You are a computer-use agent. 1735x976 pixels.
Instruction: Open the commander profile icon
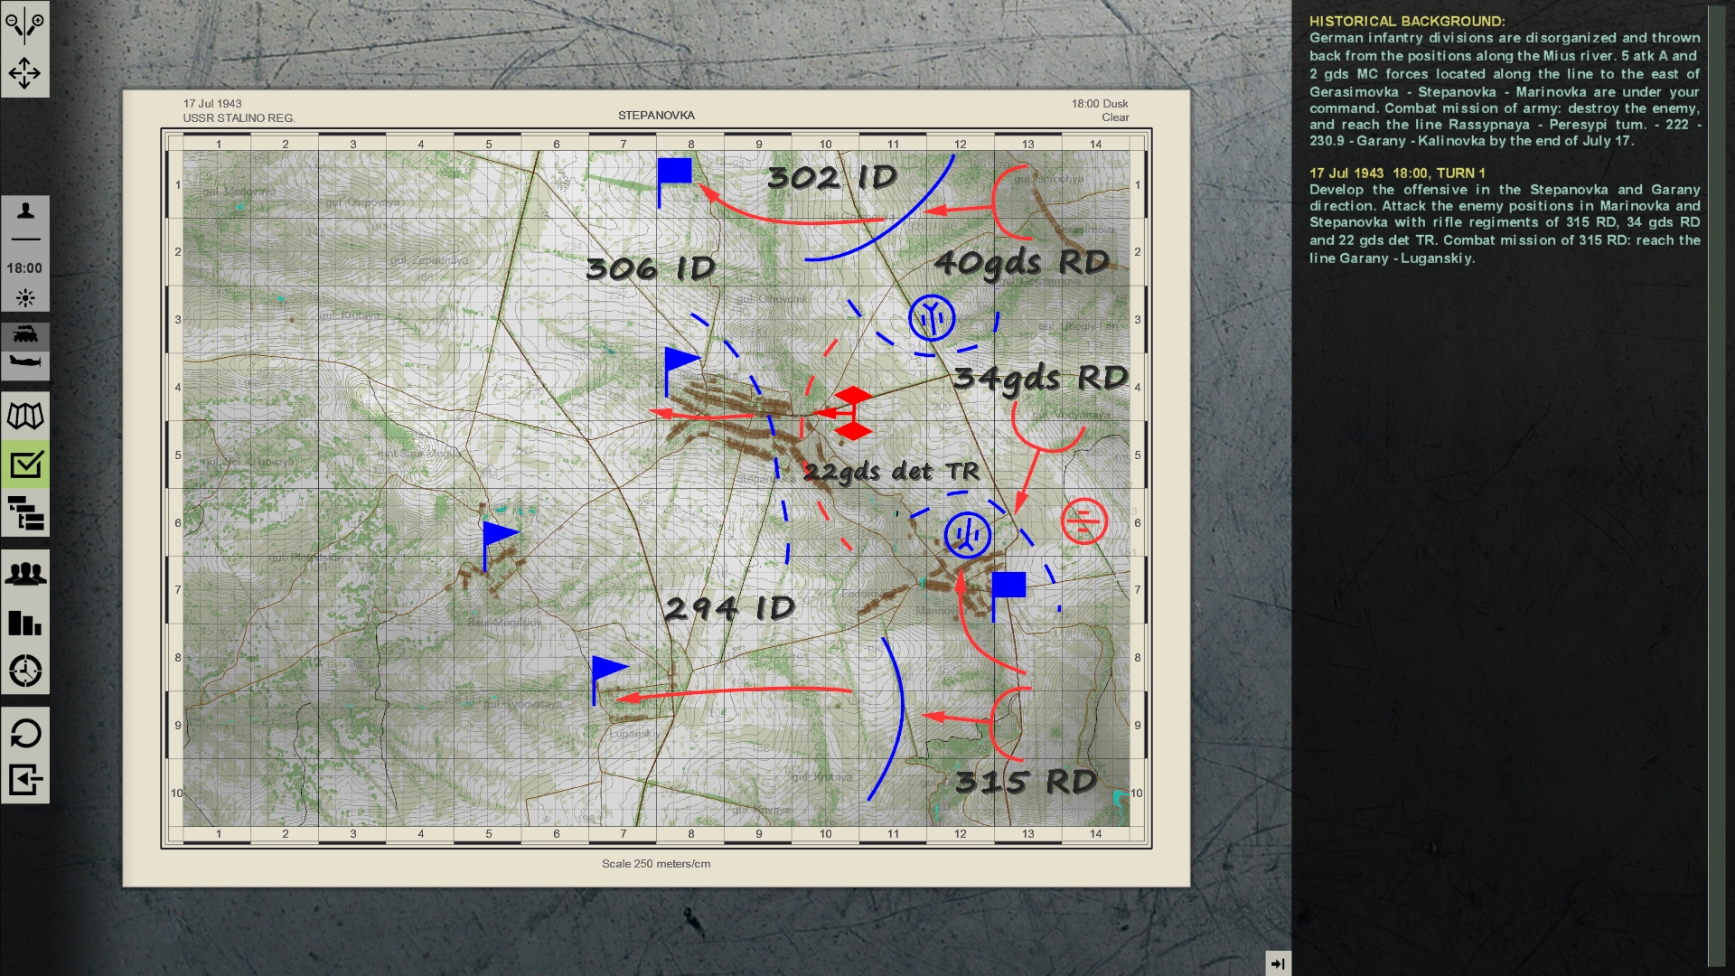[x=26, y=210]
